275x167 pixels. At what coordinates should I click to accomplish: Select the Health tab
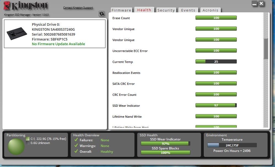click(144, 10)
